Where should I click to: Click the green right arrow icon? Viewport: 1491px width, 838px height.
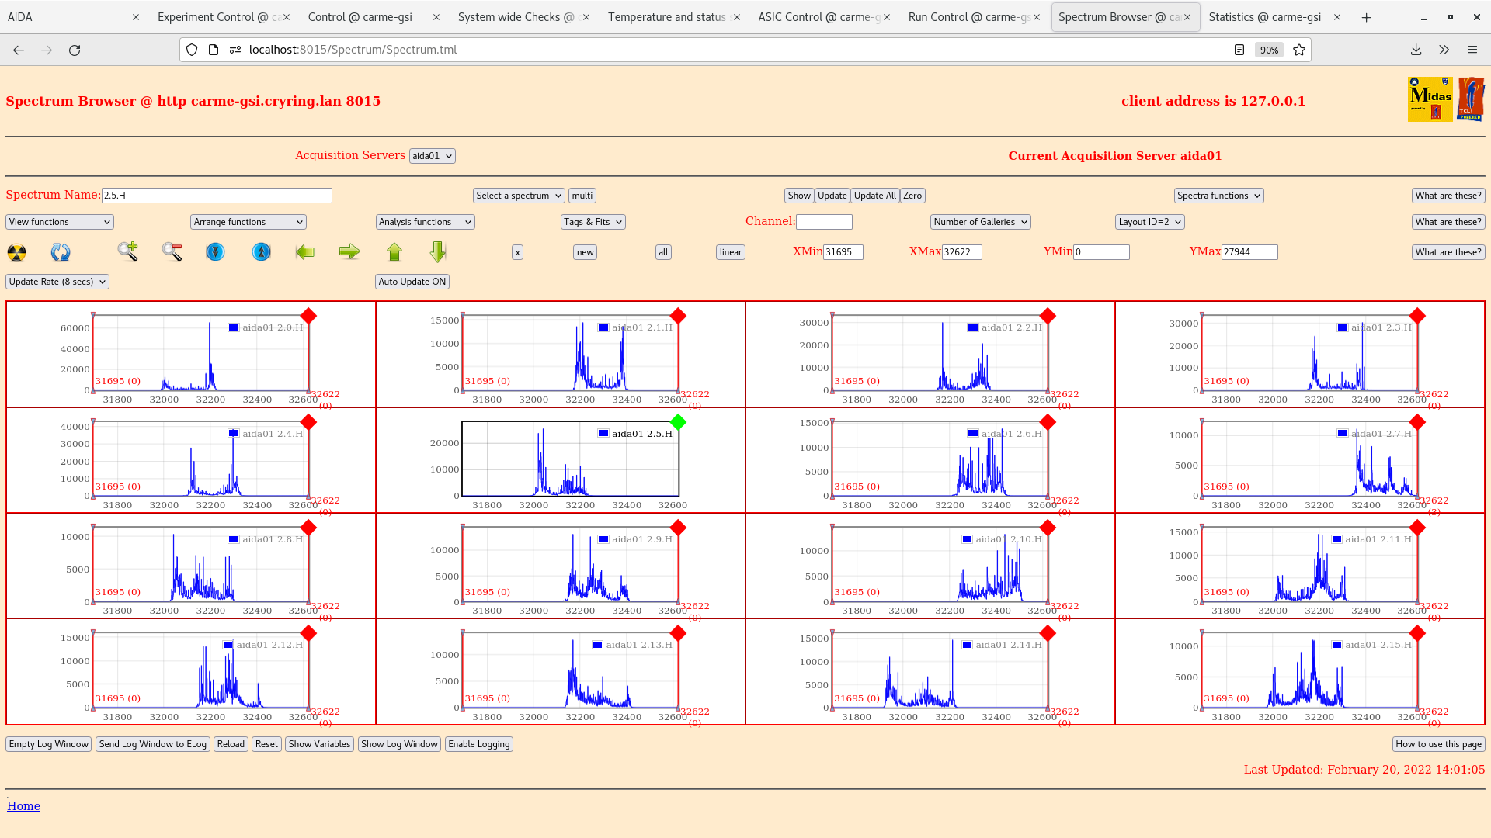click(349, 251)
